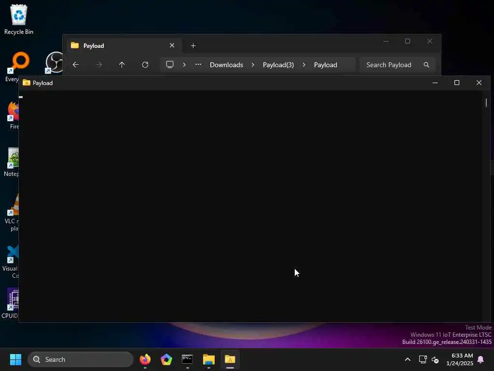Switch to the Payload app on the taskbar
494x371 pixels.
[x=230, y=359]
